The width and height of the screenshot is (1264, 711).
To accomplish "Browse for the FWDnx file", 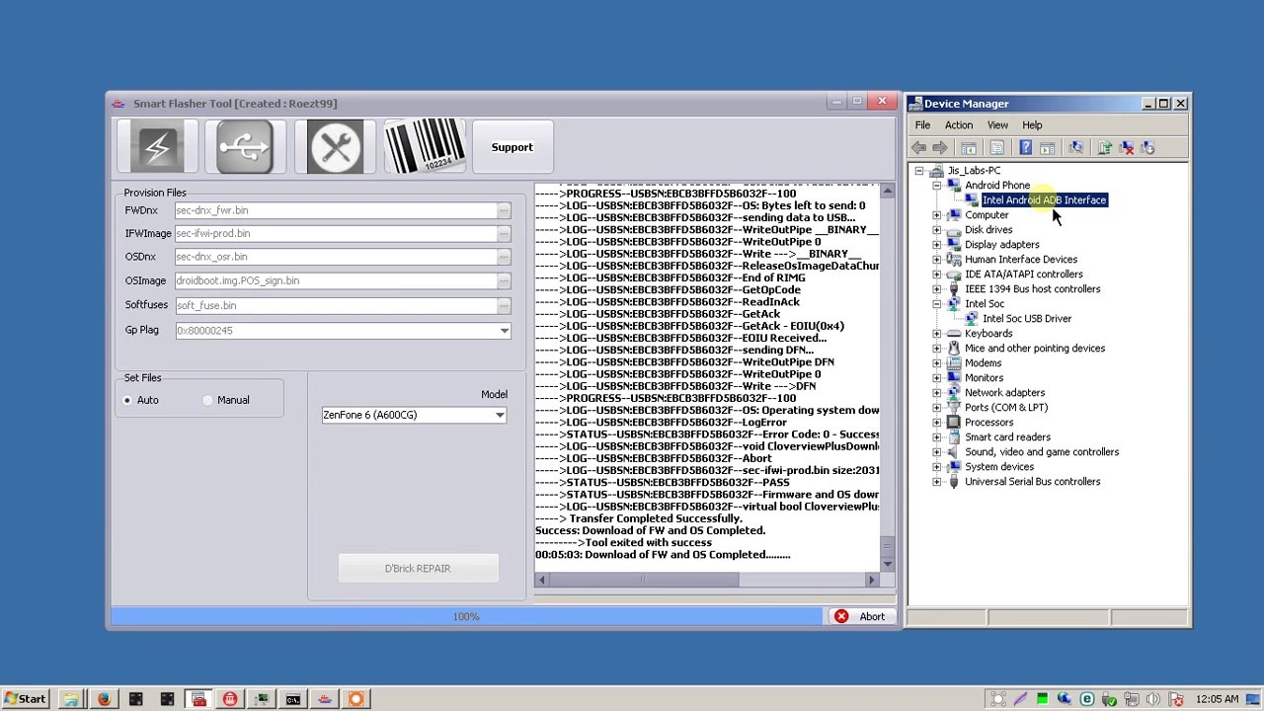I will (504, 210).
